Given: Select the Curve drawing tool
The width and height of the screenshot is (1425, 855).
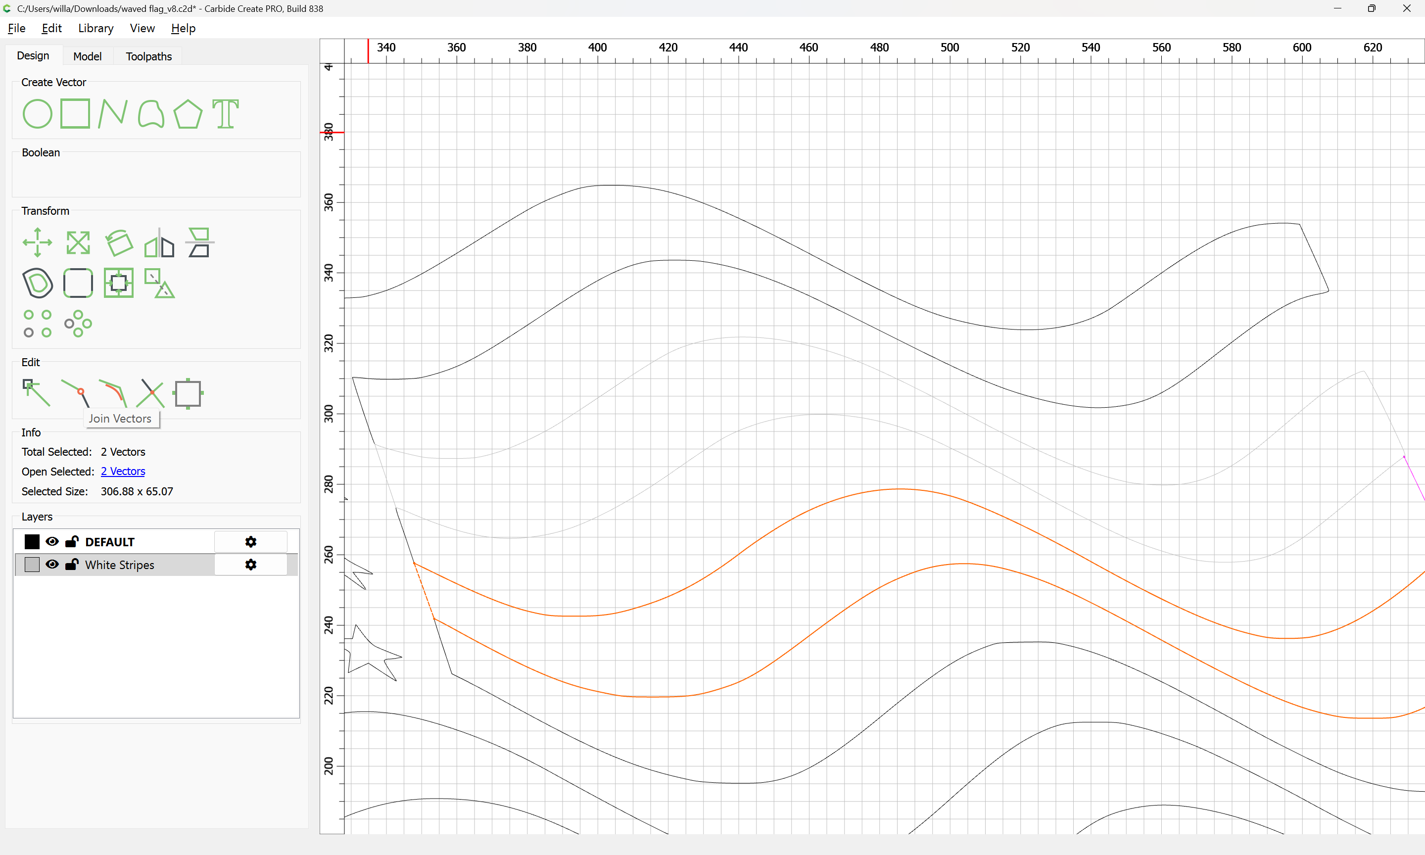Looking at the screenshot, I should pyautogui.click(x=151, y=113).
